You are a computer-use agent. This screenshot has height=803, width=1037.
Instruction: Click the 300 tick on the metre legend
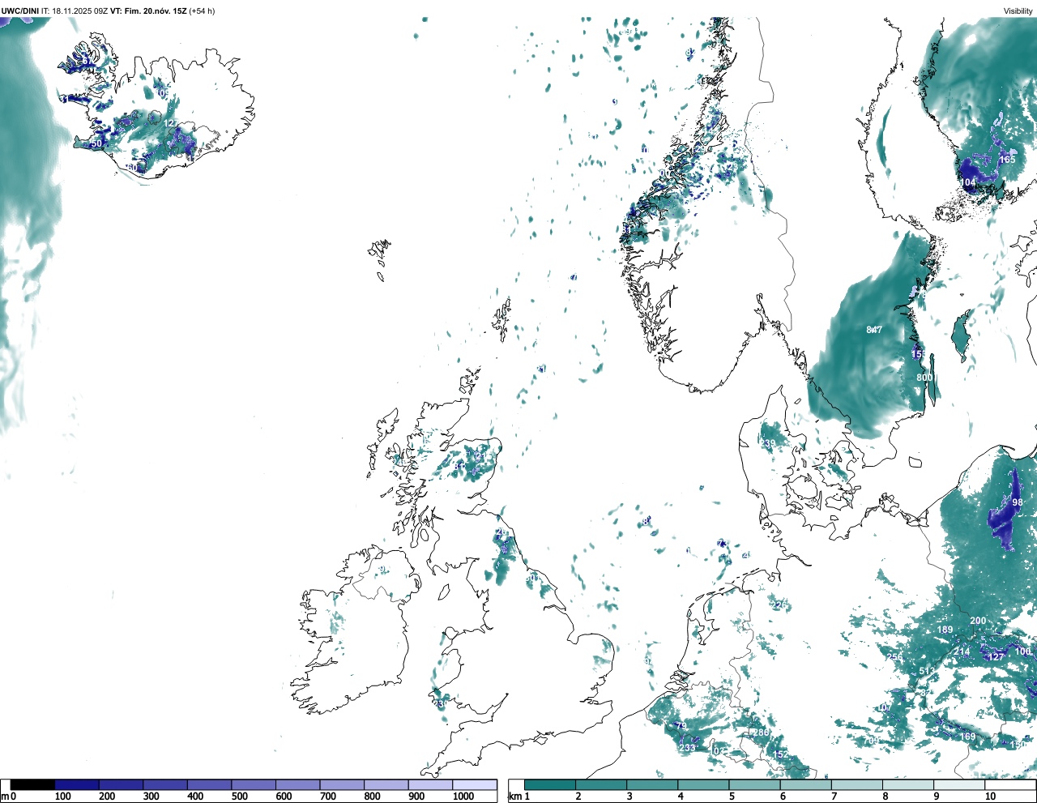[x=151, y=797]
